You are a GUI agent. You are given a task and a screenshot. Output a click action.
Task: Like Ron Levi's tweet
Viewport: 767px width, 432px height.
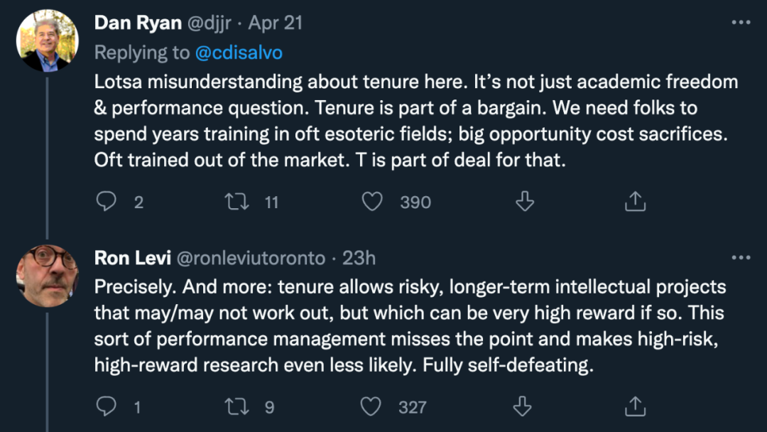point(371,406)
